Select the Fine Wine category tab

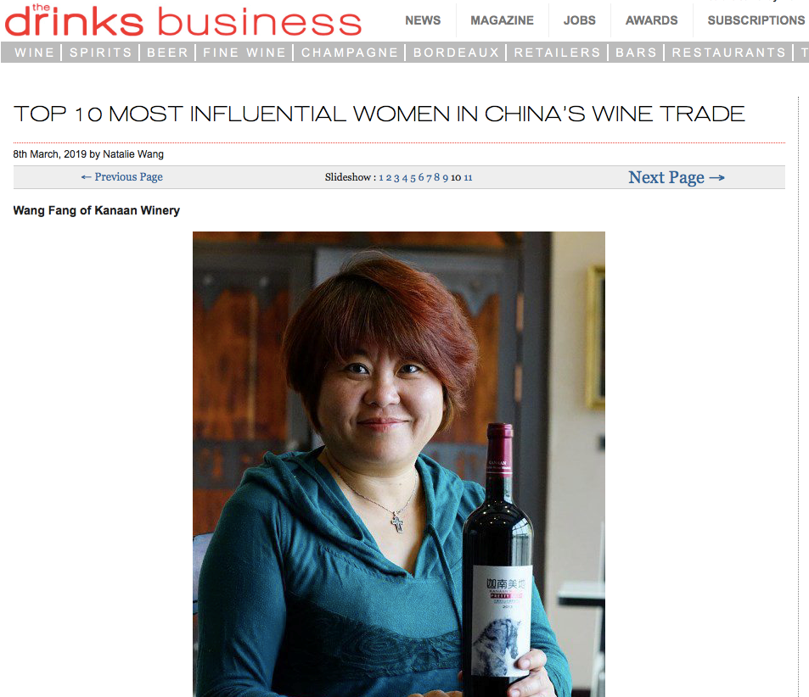pos(244,53)
